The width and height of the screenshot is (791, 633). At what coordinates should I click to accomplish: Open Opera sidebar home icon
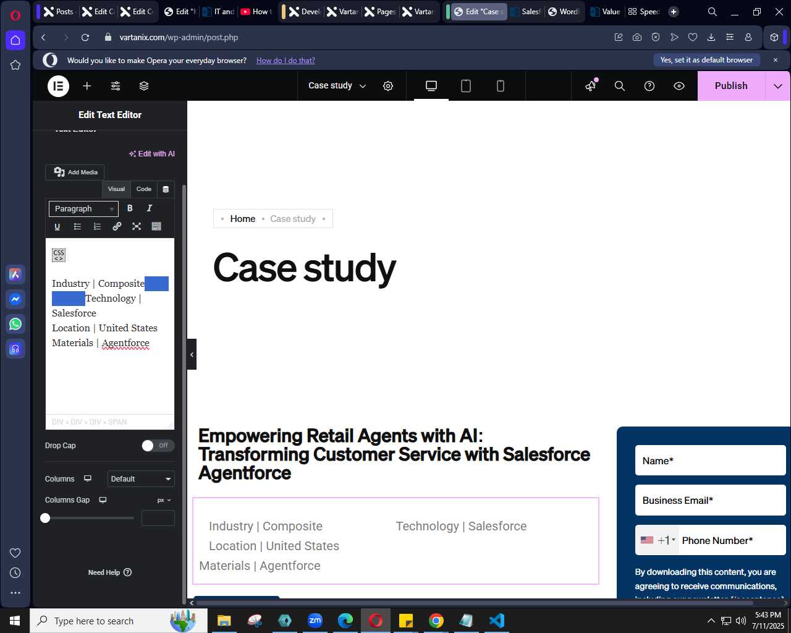(15, 40)
